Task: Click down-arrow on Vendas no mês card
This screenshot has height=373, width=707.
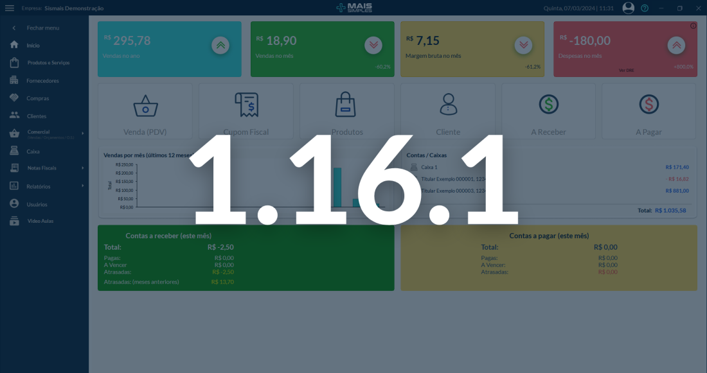Action: [373, 45]
